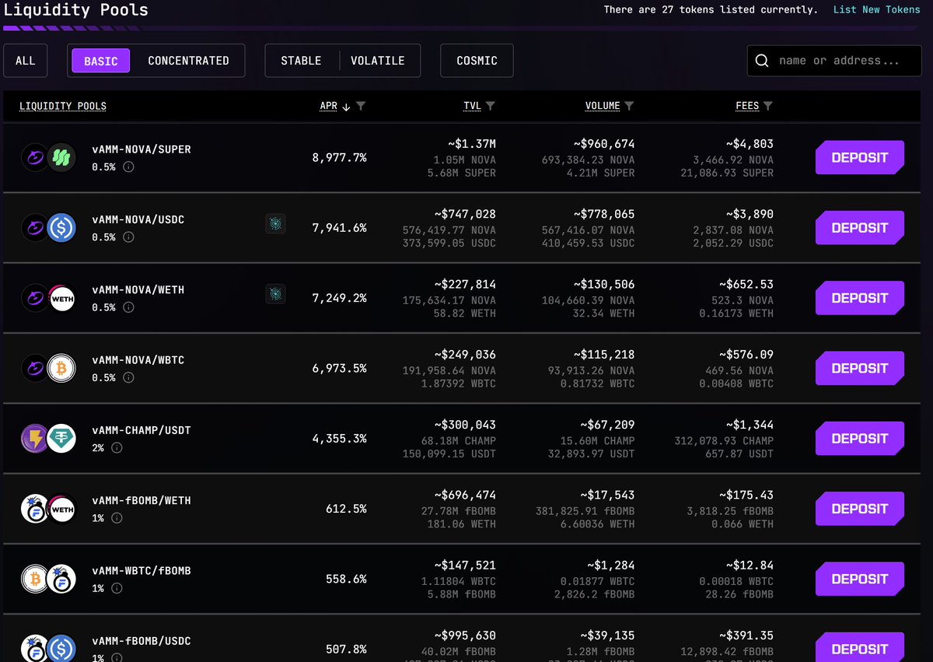Filter by STABLE pools
This screenshot has height=662, width=933.
pos(302,61)
